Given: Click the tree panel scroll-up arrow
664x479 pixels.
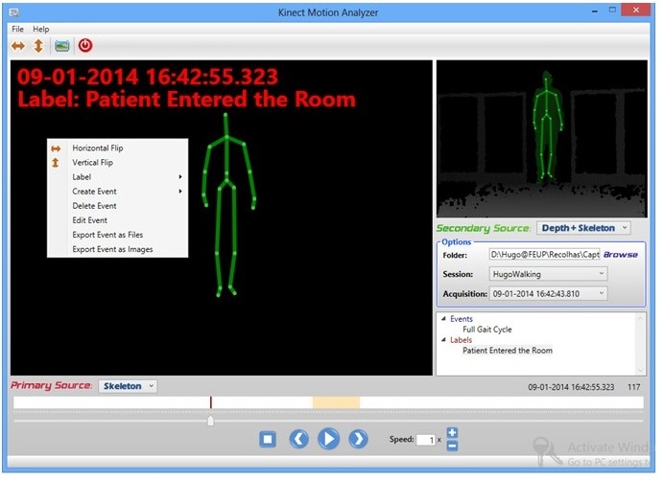Looking at the screenshot, I should pyautogui.click(x=640, y=318).
